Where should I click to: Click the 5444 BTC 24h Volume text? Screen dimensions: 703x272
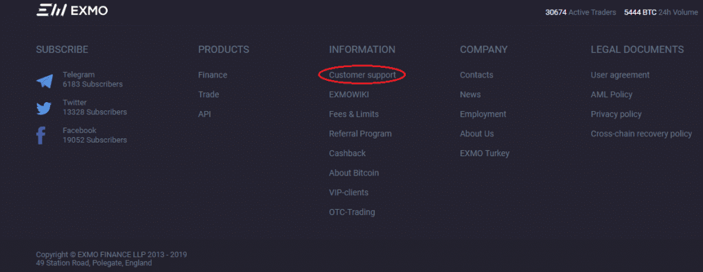tap(661, 12)
